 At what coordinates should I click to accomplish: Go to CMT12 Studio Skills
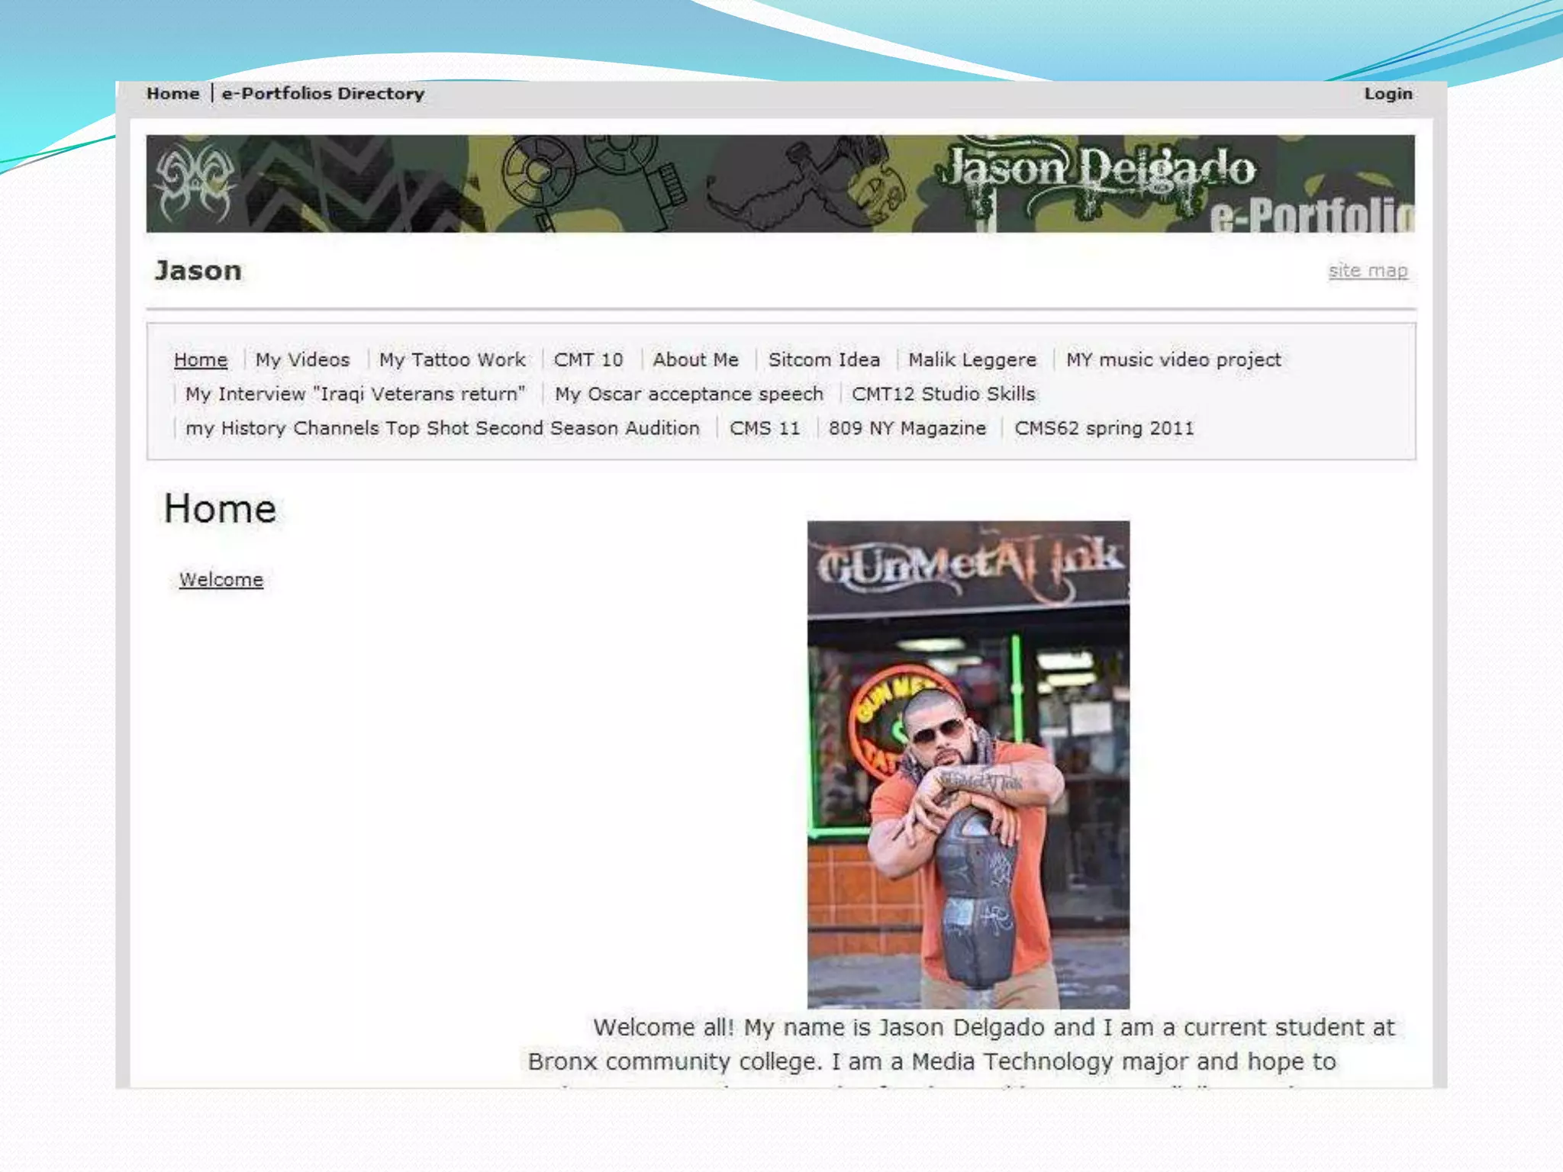[943, 394]
